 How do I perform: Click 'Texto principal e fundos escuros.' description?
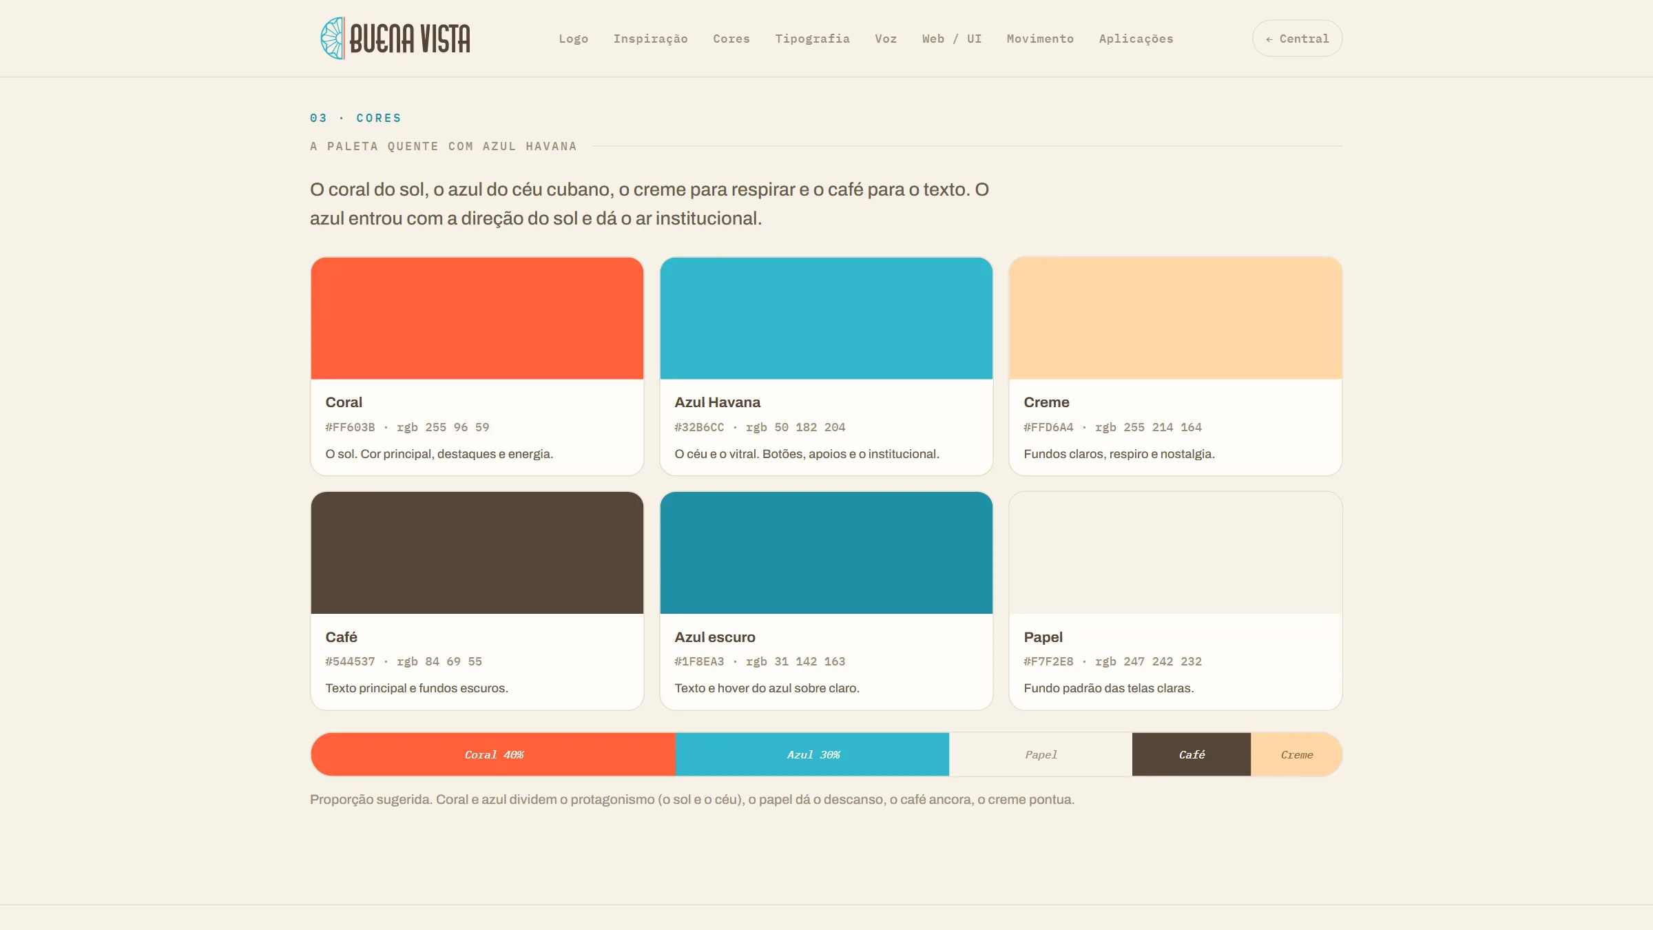pos(417,688)
